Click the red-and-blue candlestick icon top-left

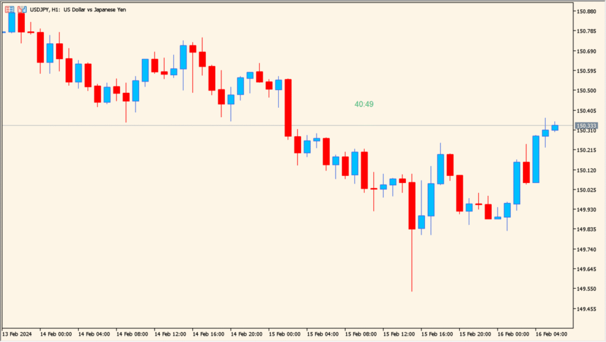[22, 9]
